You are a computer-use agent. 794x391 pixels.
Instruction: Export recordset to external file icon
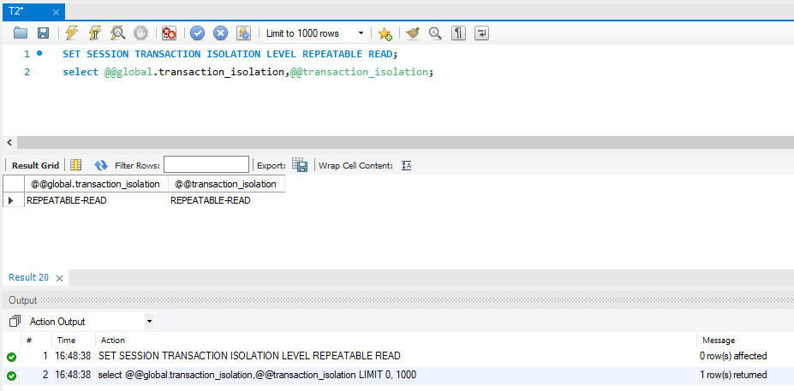pyautogui.click(x=300, y=165)
